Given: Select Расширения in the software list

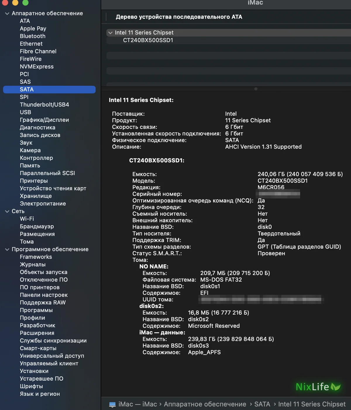Looking at the screenshot, I should [x=37, y=333].
